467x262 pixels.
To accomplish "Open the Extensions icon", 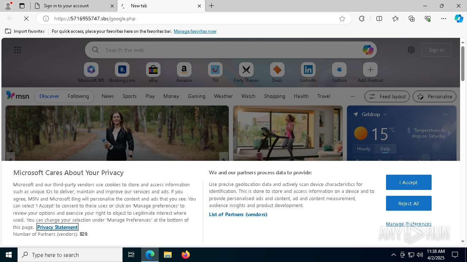I will pyautogui.click(x=362, y=19).
